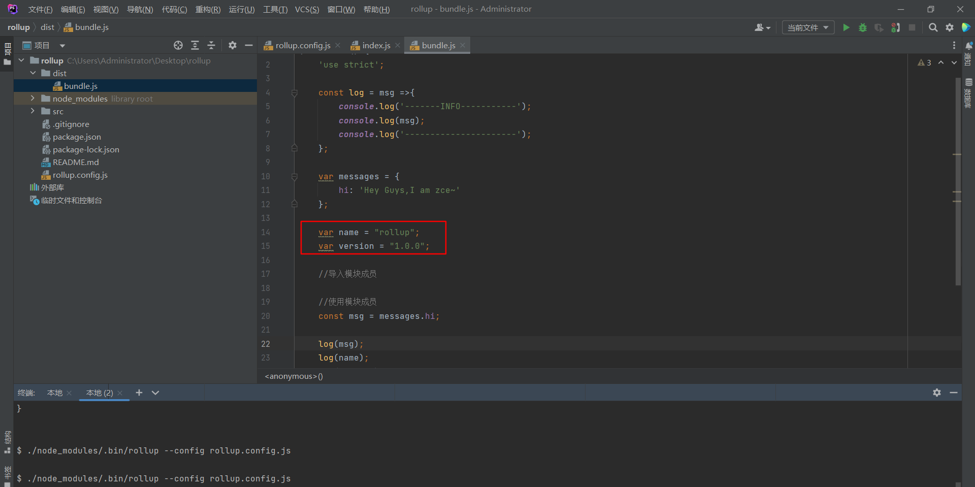Expand the src folder
This screenshot has height=487, width=975.
pos(33,111)
